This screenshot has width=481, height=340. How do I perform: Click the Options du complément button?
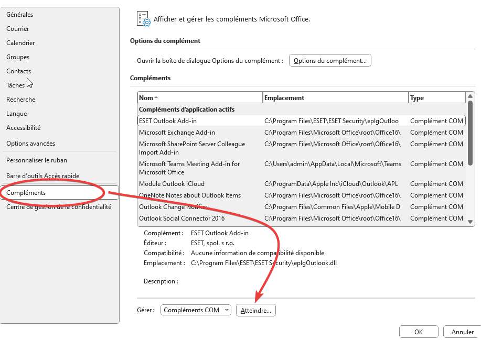tap(330, 60)
